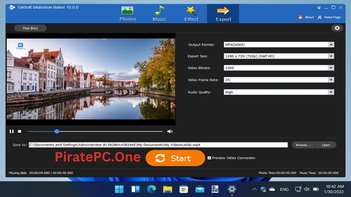This screenshot has height=197, width=351.
Task: Mute the preview speaker icon
Action: (170, 131)
